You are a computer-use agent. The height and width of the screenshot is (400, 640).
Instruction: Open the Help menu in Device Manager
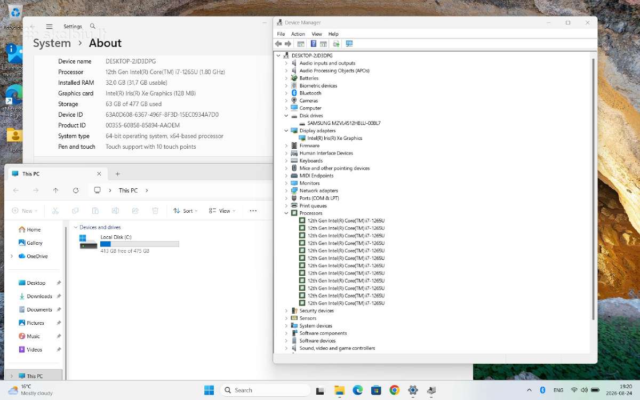(x=333, y=34)
